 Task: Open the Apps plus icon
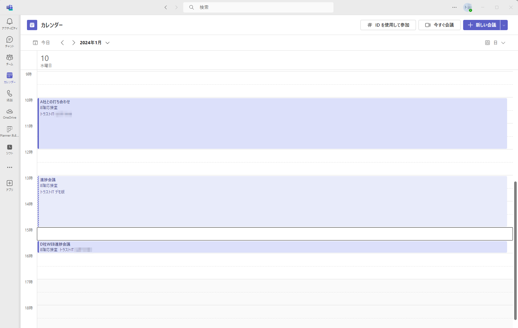click(x=10, y=183)
